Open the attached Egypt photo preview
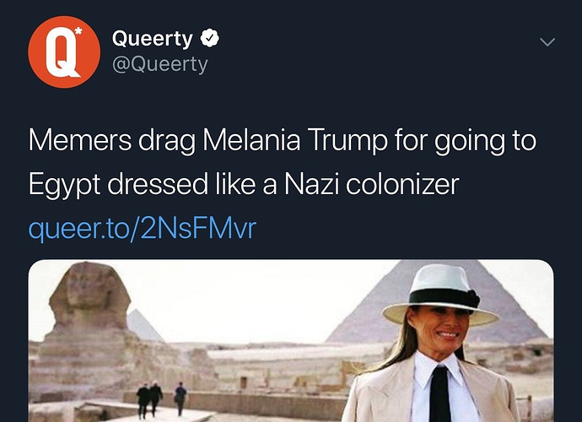 291,341
